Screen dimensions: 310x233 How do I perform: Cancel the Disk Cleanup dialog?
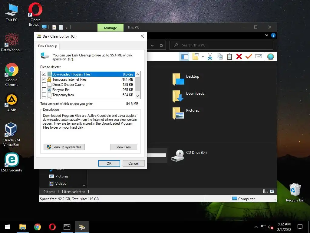[134, 163]
